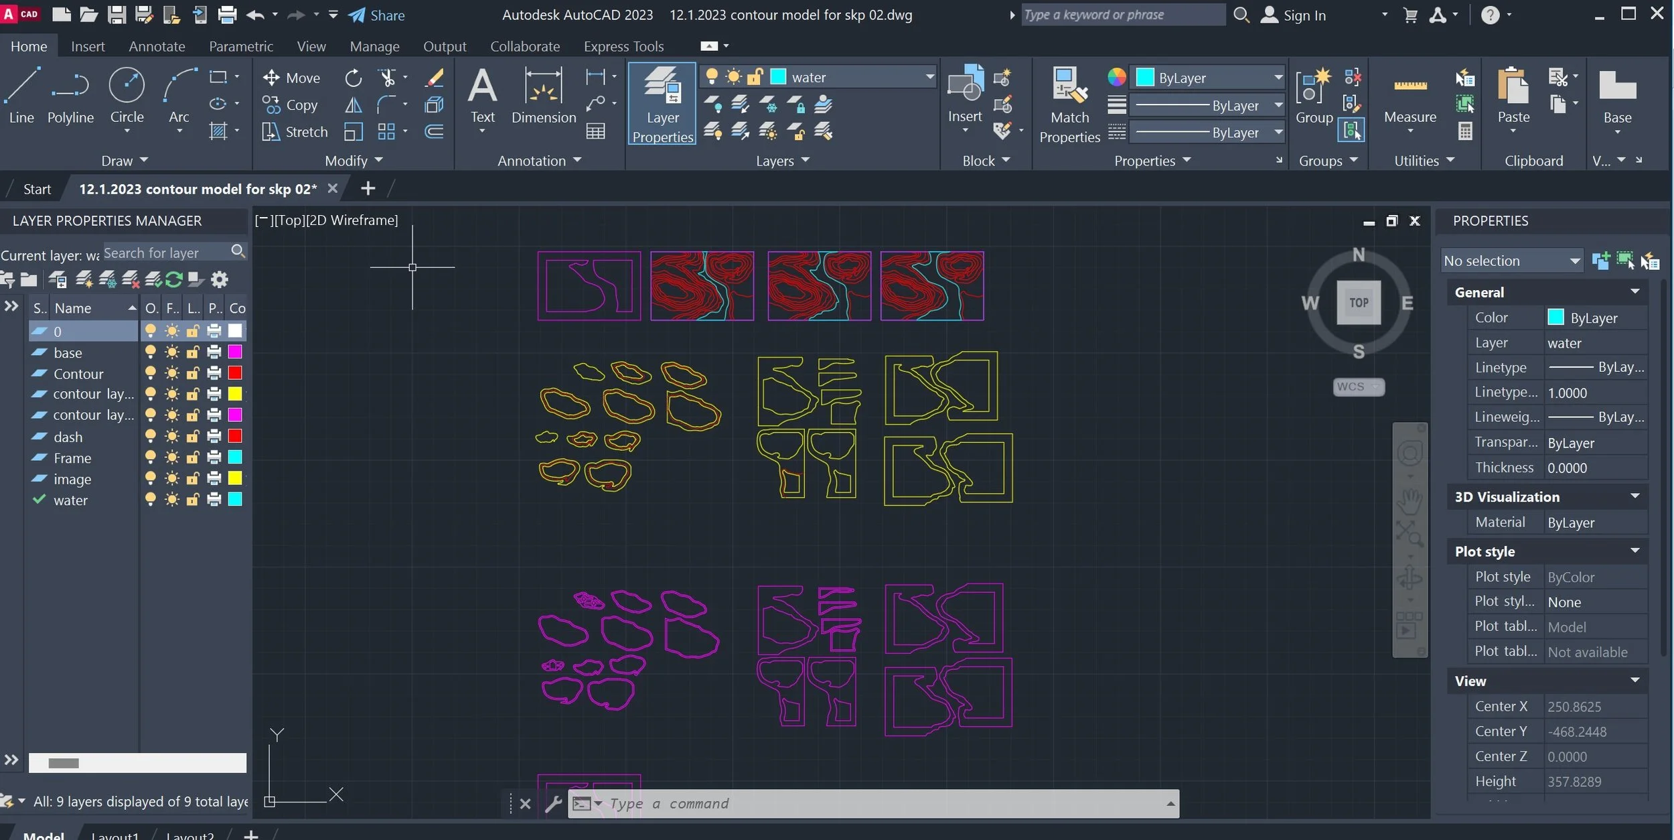1674x840 pixels.
Task: Open Layer Properties palette button
Action: click(662, 104)
